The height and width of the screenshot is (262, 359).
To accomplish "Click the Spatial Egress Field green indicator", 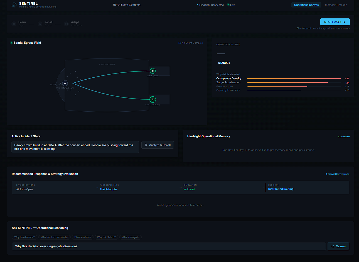I will 11,43.
